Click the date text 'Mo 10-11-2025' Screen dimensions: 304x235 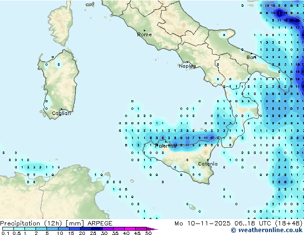point(203,223)
